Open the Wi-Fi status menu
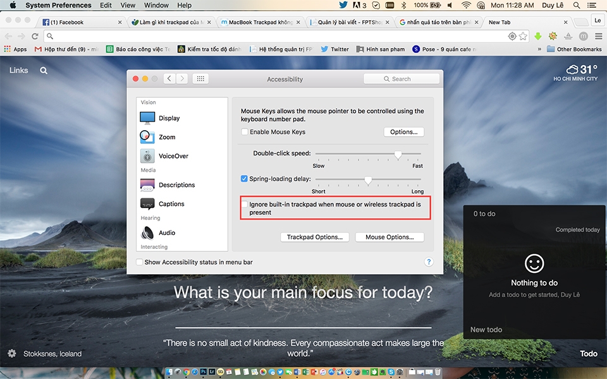 pyautogui.click(x=466, y=5)
